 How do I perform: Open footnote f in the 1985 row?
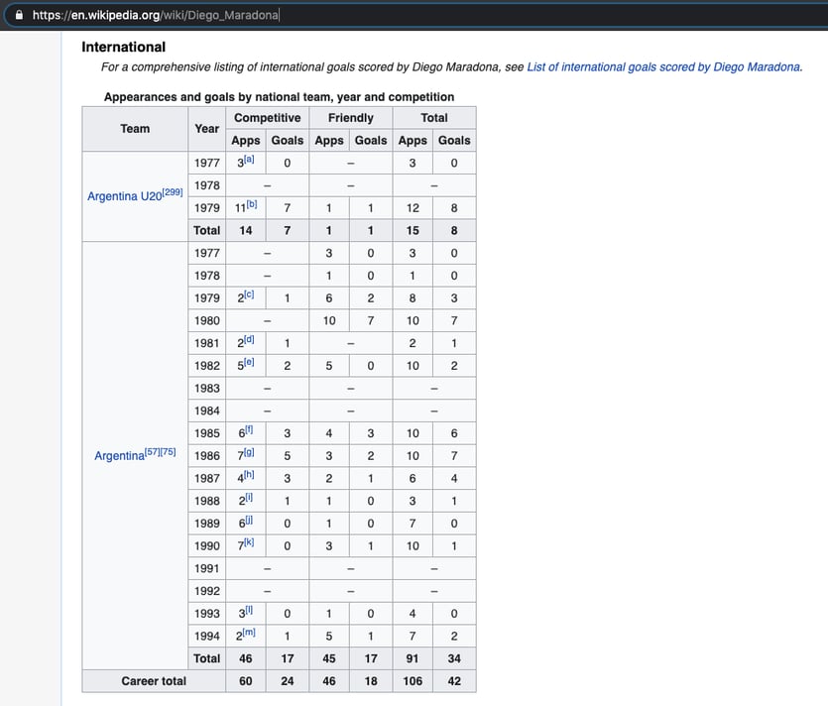pos(248,429)
